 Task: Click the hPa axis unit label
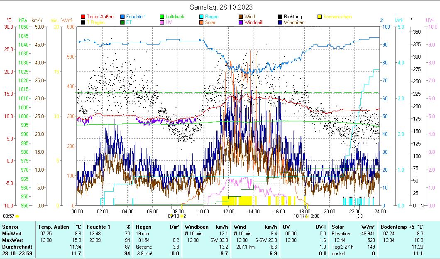[23, 20]
